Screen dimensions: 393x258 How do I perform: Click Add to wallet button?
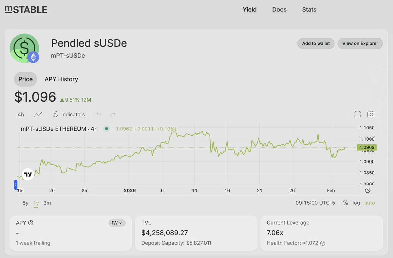tap(316, 43)
